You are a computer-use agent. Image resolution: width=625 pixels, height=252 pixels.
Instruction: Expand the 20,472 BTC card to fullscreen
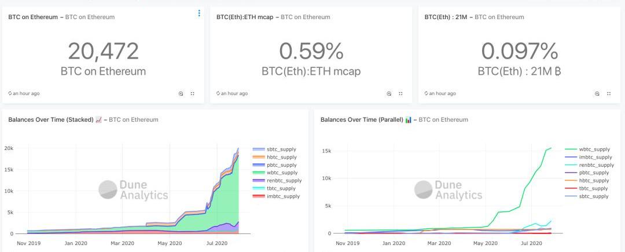(x=193, y=94)
